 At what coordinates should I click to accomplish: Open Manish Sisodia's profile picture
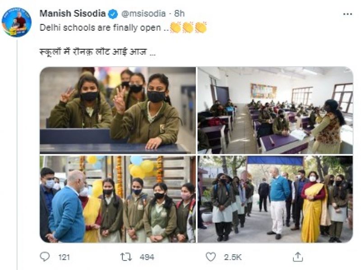[x=17, y=22]
